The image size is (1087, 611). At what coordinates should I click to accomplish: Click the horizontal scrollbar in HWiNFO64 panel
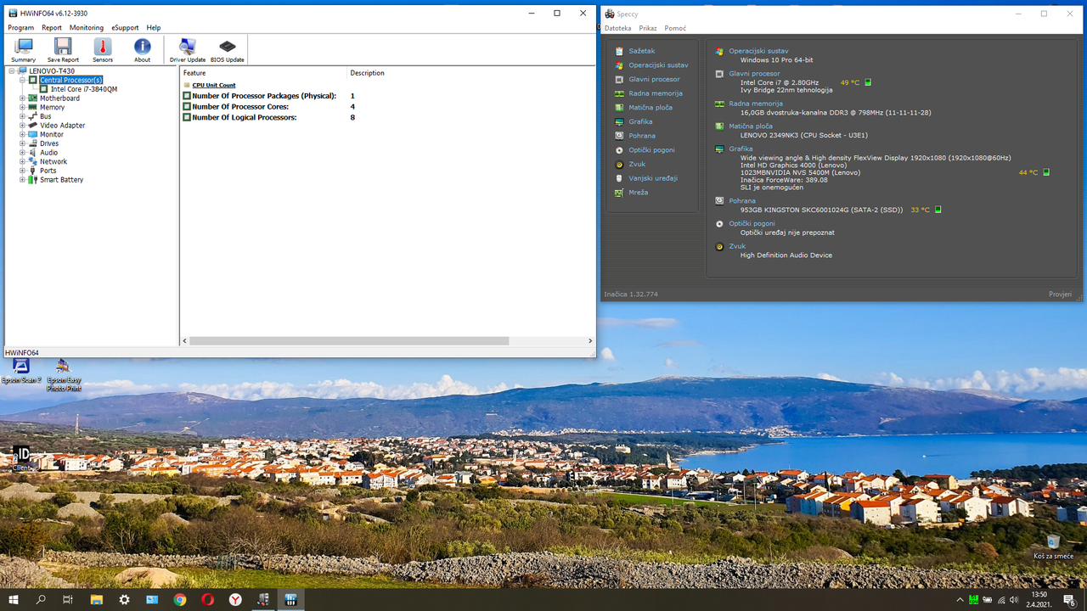click(x=349, y=341)
